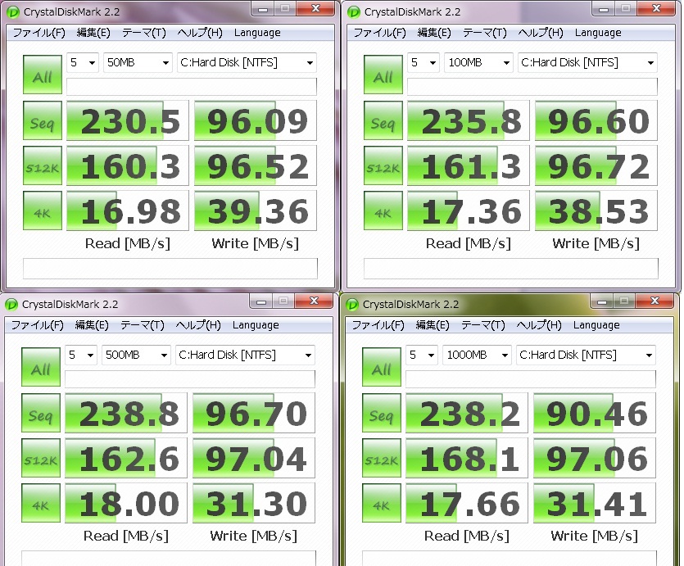The height and width of the screenshot is (566, 684).
Task: Run All tests in the 500MB window
Action: [x=41, y=367]
